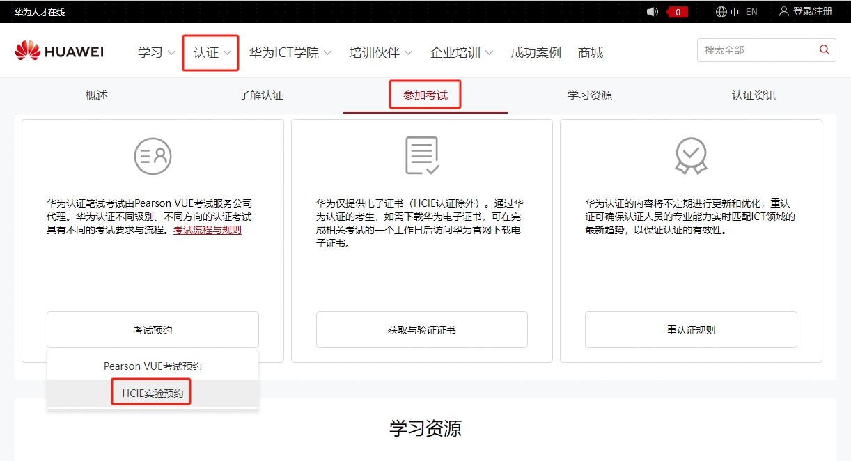This screenshot has height=461, width=851.
Task: Expand the 企业培训 menu
Action: pyautogui.click(x=462, y=53)
